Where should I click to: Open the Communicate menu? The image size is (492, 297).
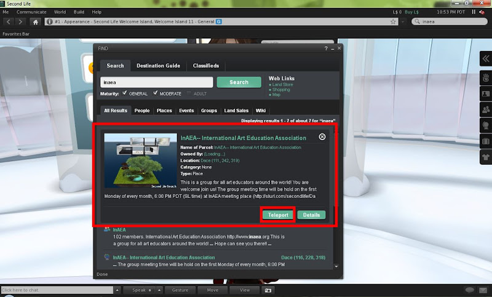coord(31,12)
